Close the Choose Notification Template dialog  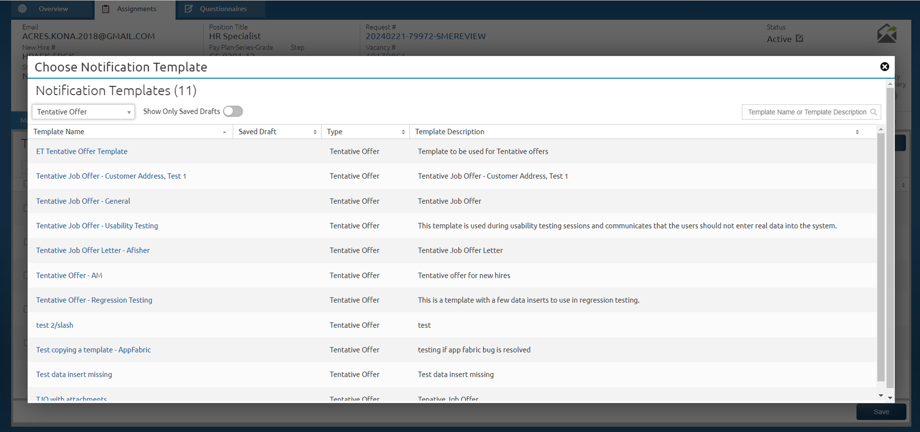[x=884, y=67]
